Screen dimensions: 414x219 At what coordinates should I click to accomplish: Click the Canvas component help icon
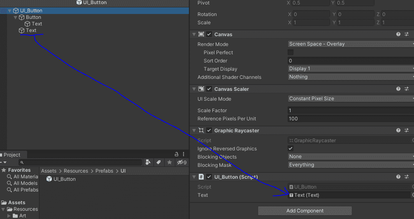point(398,35)
